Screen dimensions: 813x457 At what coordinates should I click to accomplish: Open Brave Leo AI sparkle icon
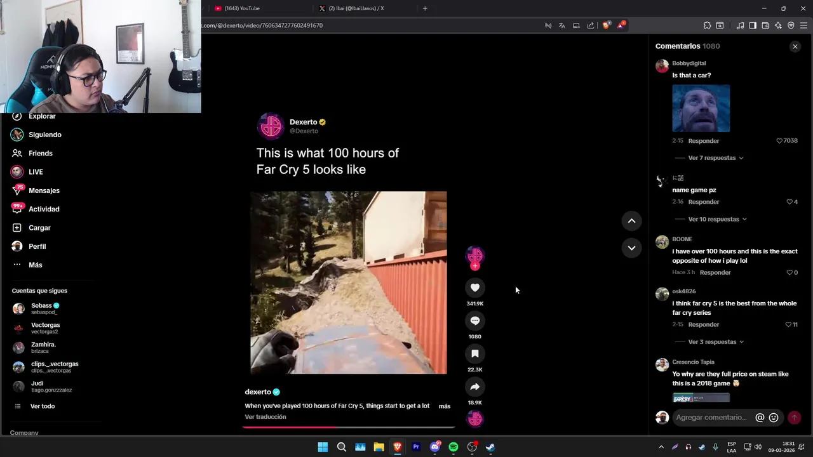(x=778, y=25)
